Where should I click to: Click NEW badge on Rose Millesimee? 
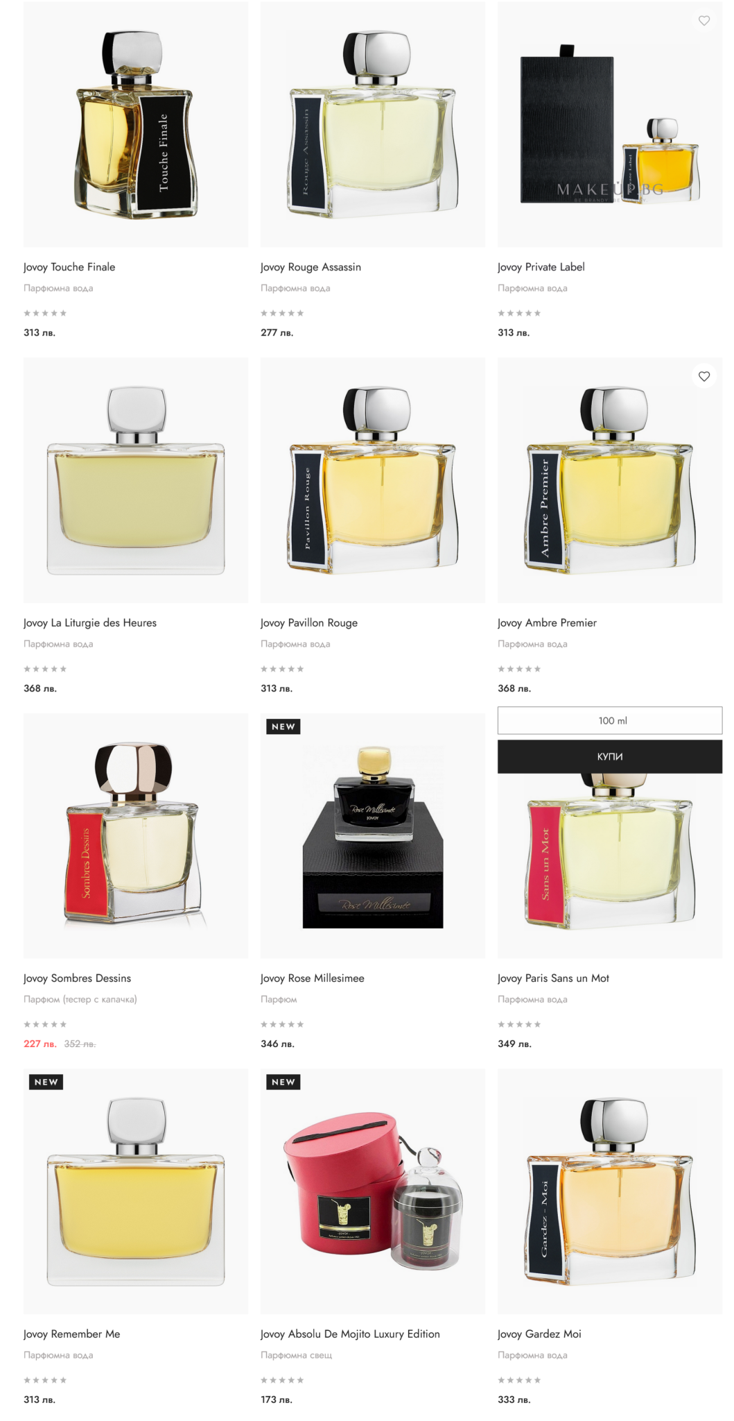[x=283, y=726]
